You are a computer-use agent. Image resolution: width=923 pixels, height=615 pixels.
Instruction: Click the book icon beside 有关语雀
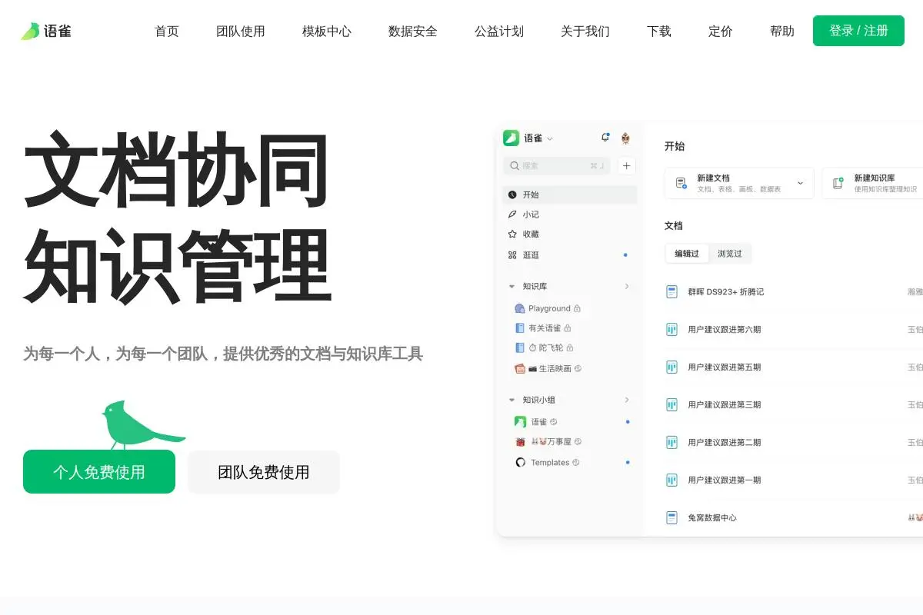tap(519, 328)
